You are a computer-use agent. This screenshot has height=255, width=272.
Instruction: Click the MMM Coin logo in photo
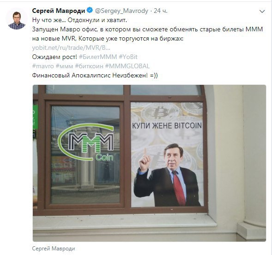[x=86, y=142]
